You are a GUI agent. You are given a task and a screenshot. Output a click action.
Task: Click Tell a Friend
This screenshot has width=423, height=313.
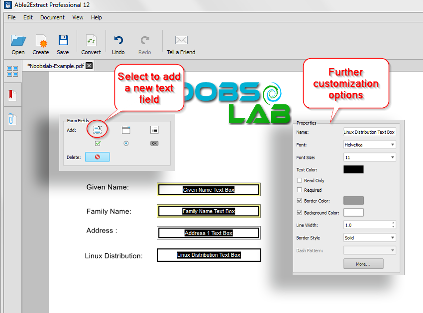181,43
